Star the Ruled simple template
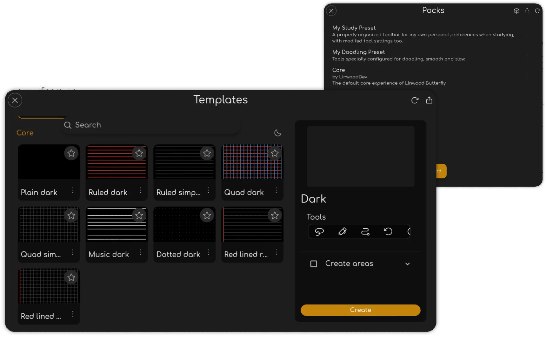 (207, 153)
